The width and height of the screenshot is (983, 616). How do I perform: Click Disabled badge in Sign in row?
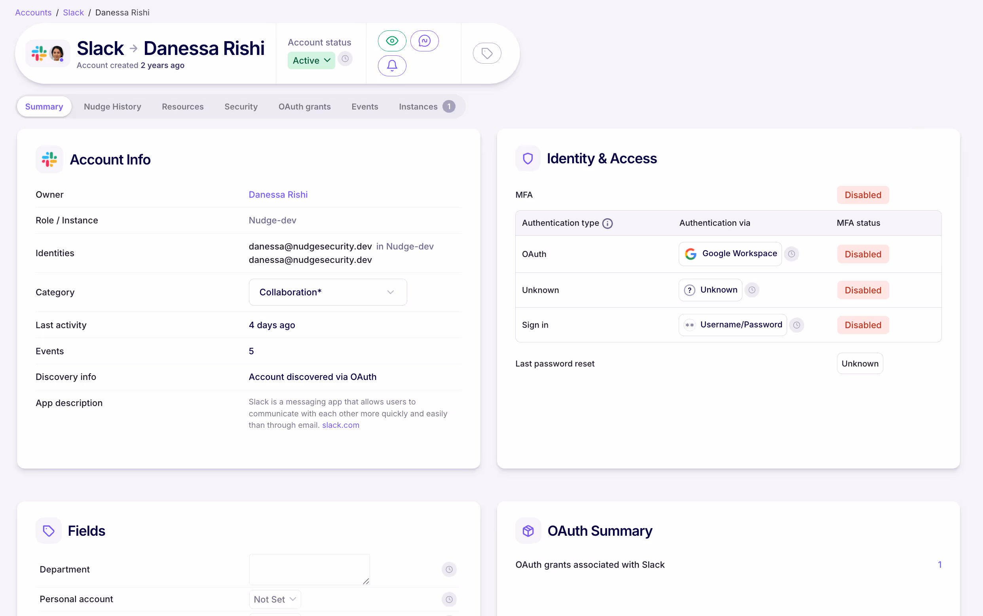(x=862, y=325)
